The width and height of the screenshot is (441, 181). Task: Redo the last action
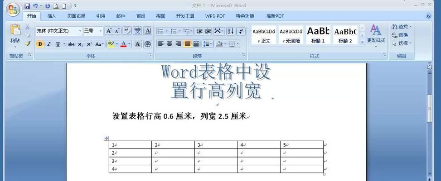(x=48, y=5)
